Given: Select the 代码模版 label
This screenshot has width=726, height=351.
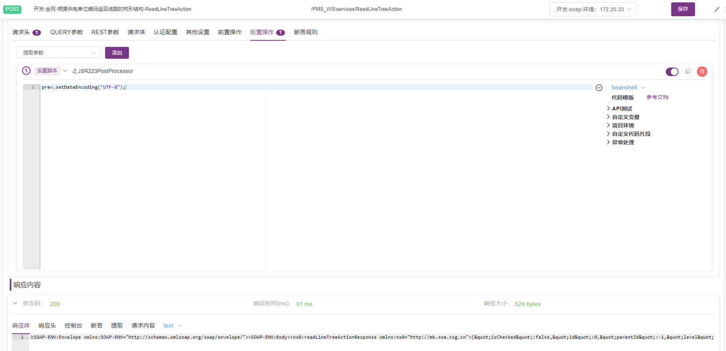Looking at the screenshot, I should (622, 97).
